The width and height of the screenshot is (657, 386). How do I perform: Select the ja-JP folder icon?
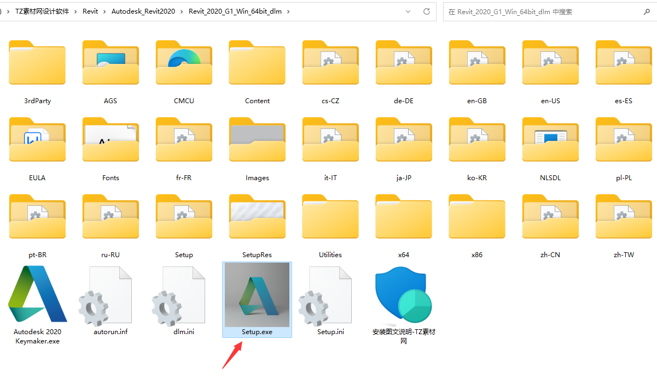click(x=404, y=140)
